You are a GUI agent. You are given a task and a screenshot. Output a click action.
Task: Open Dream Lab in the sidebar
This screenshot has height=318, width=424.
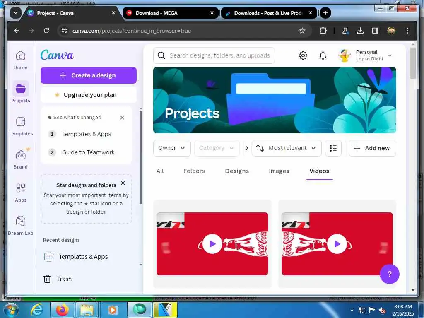(21, 225)
